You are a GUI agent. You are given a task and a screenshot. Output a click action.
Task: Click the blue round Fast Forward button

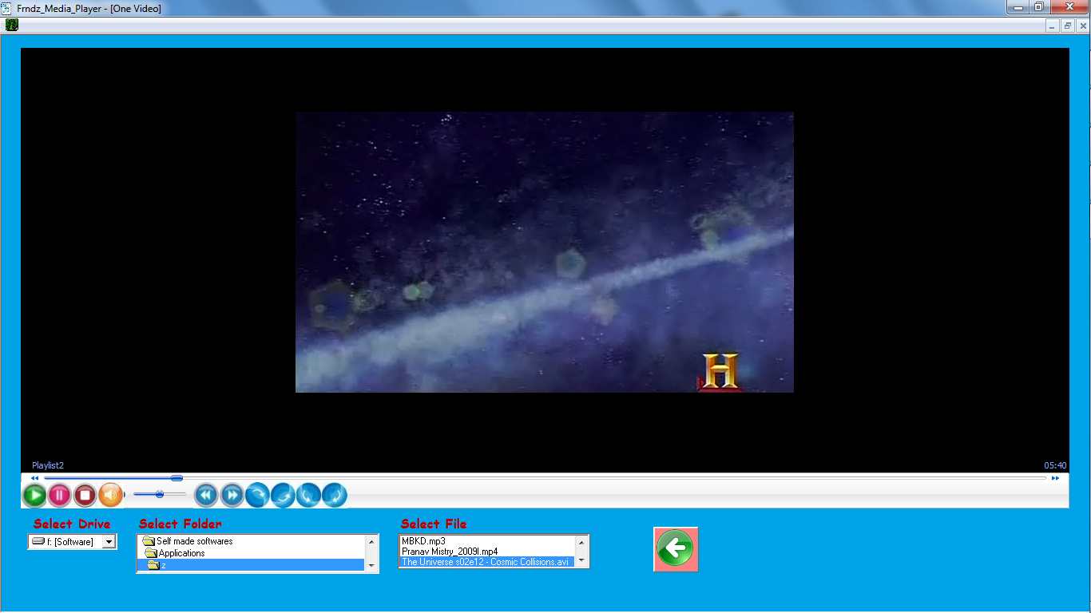pos(232,496)
